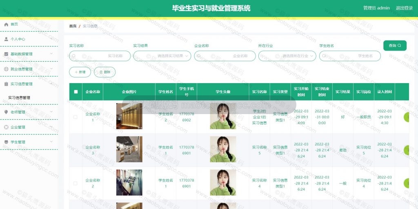The height and width of the screenshot is (209, 418).
Task: Click the 删除 delete button
Action: [x=105, y=72]
